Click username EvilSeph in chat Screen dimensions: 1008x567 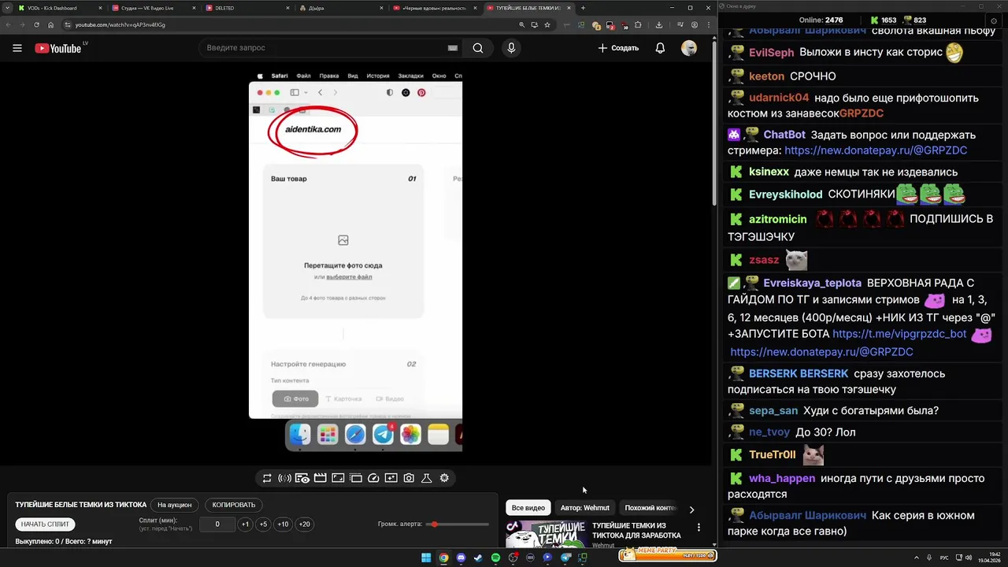(x=772, y=53)
